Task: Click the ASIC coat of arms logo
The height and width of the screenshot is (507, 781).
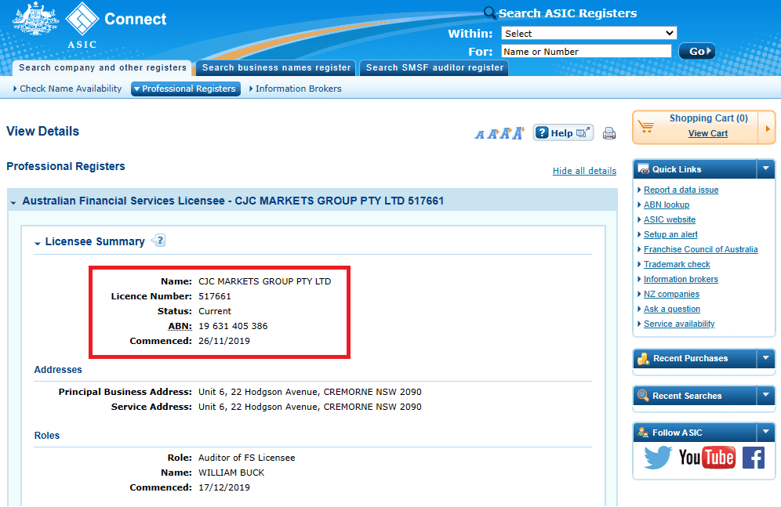Action: [x=35, y=19]
